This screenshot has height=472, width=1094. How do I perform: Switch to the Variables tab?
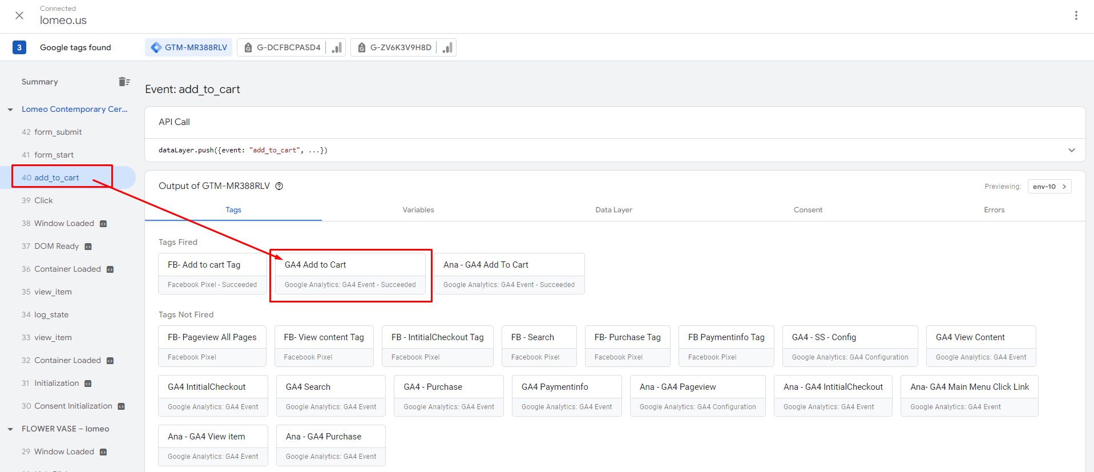(x=418, y=210)
